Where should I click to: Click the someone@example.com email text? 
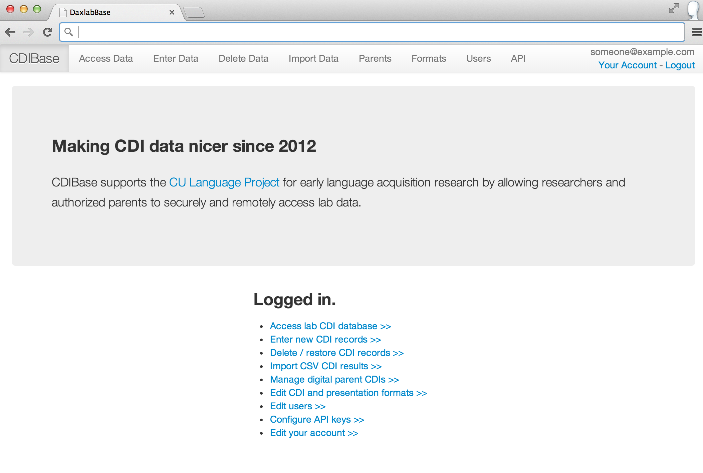(642, 52)
